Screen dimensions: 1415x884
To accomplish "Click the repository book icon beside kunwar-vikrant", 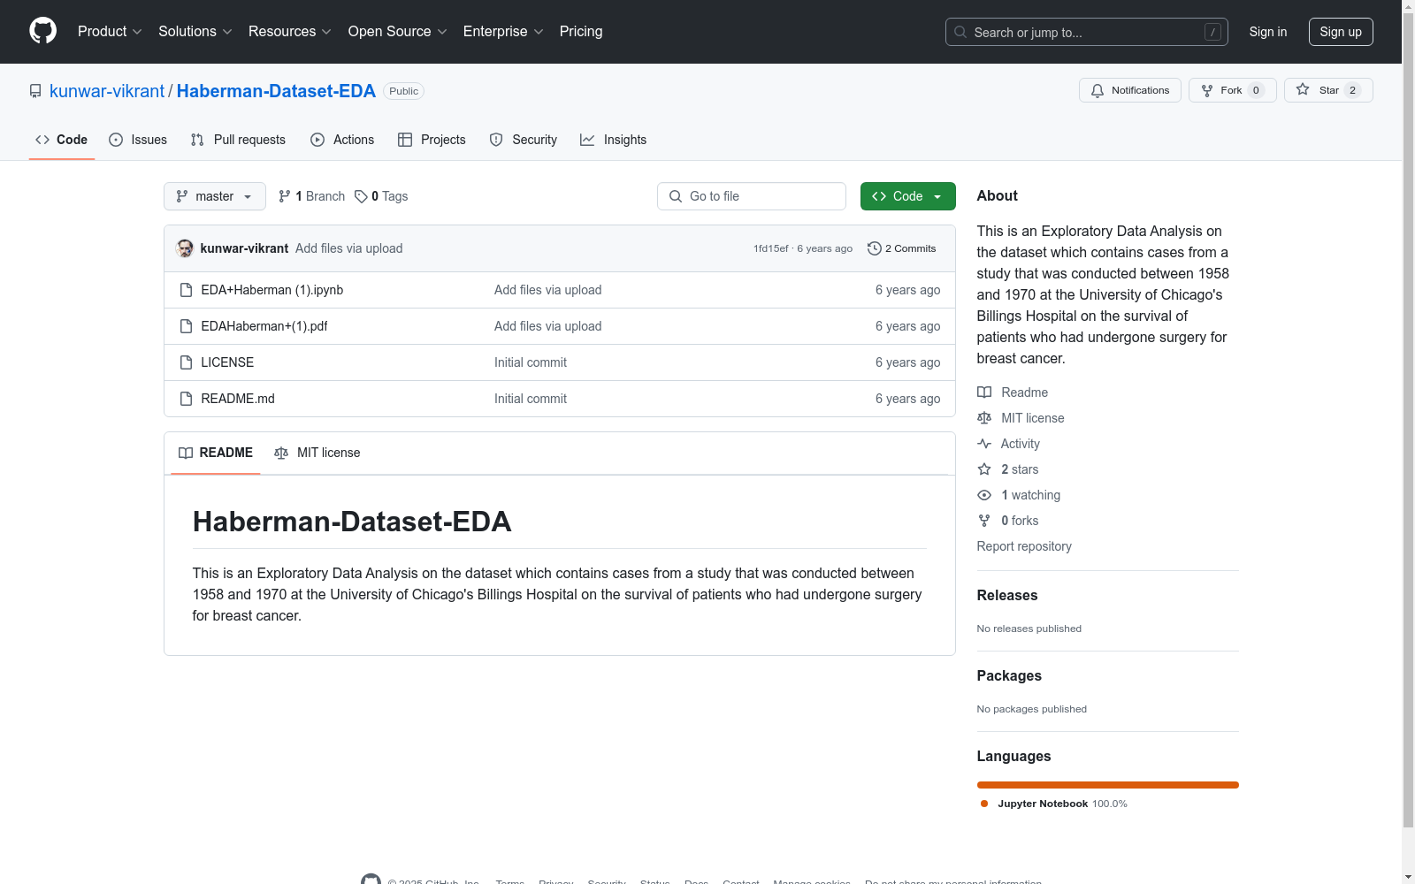I will pyautogui.click(x=35, y=91).
